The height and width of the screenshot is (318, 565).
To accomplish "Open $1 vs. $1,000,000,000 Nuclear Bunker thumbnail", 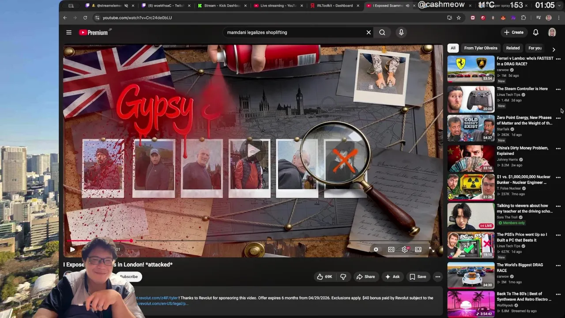I will click(471, 187).
